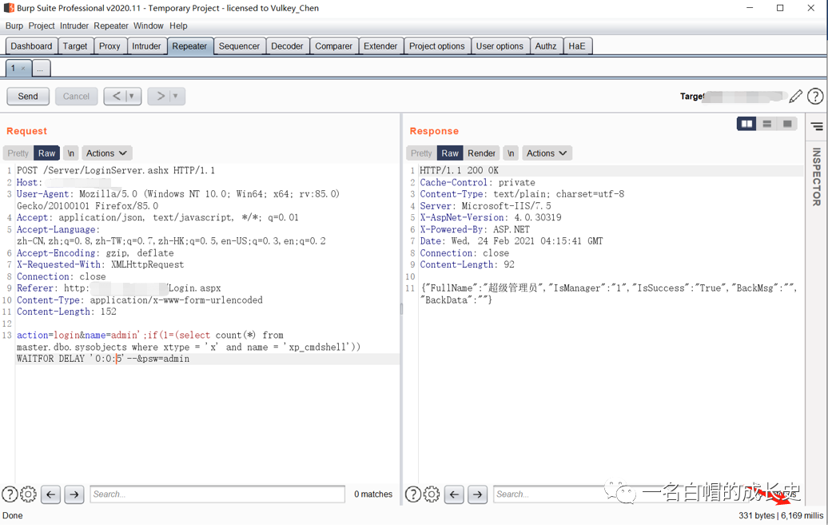Focus the request search field
This screenshot has height=528, width=828.
point(217,494)
